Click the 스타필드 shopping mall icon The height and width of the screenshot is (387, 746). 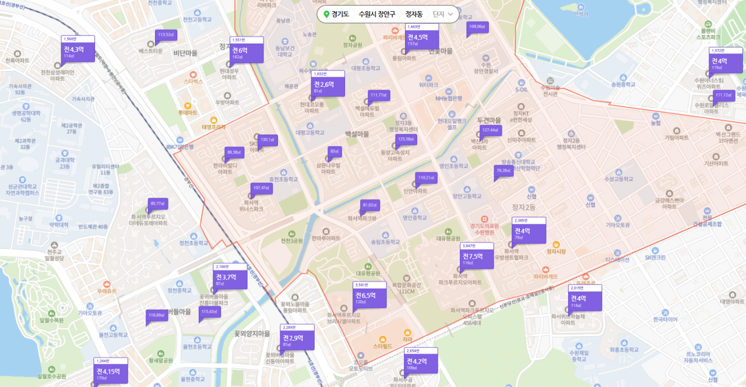[382, 339]
